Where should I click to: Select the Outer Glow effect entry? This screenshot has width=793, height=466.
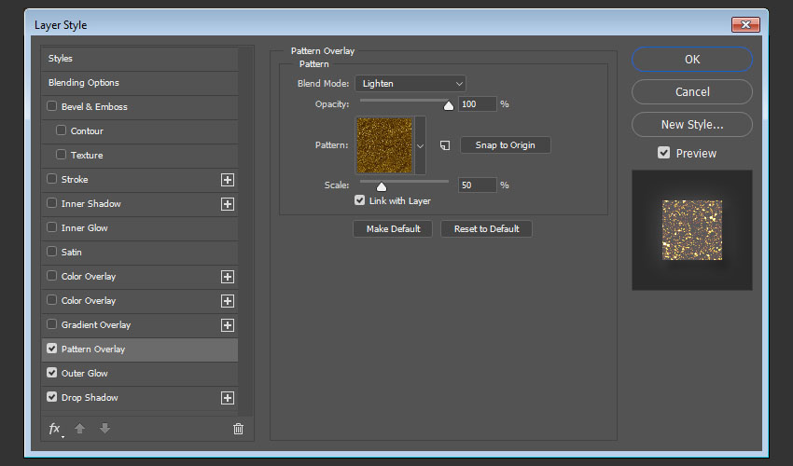point(85,374)
